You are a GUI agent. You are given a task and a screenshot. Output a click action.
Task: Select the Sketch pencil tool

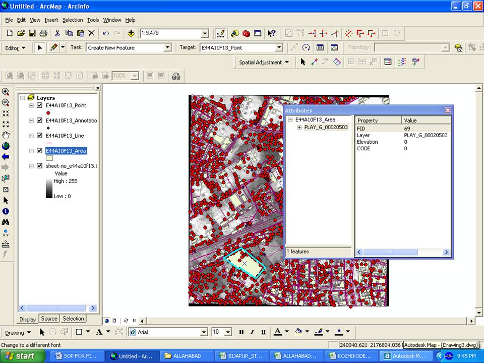coord(54,47)
